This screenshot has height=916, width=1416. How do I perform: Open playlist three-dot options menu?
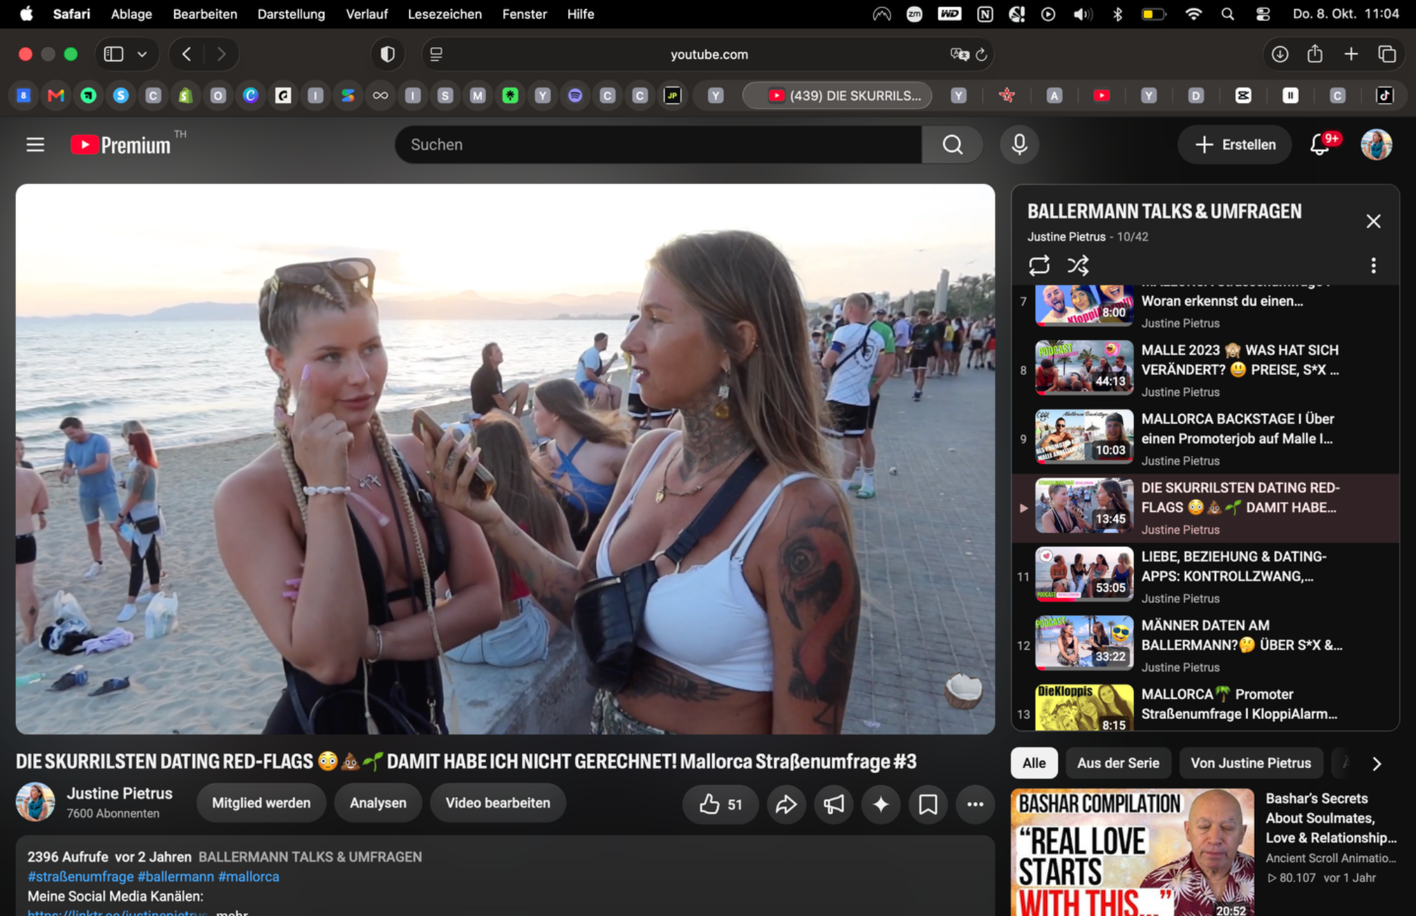[1373, 265]
